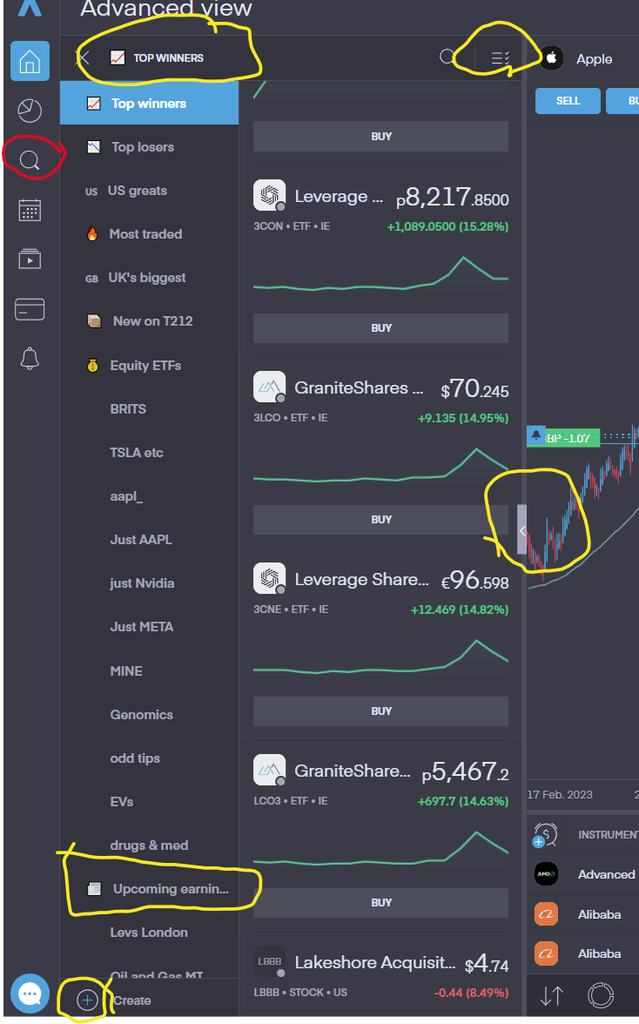Image resolution: width=639 pixels, height=1024 pixels.
Task: Collapse the watchlist panel with arrow handle
Action: (521, 529)
